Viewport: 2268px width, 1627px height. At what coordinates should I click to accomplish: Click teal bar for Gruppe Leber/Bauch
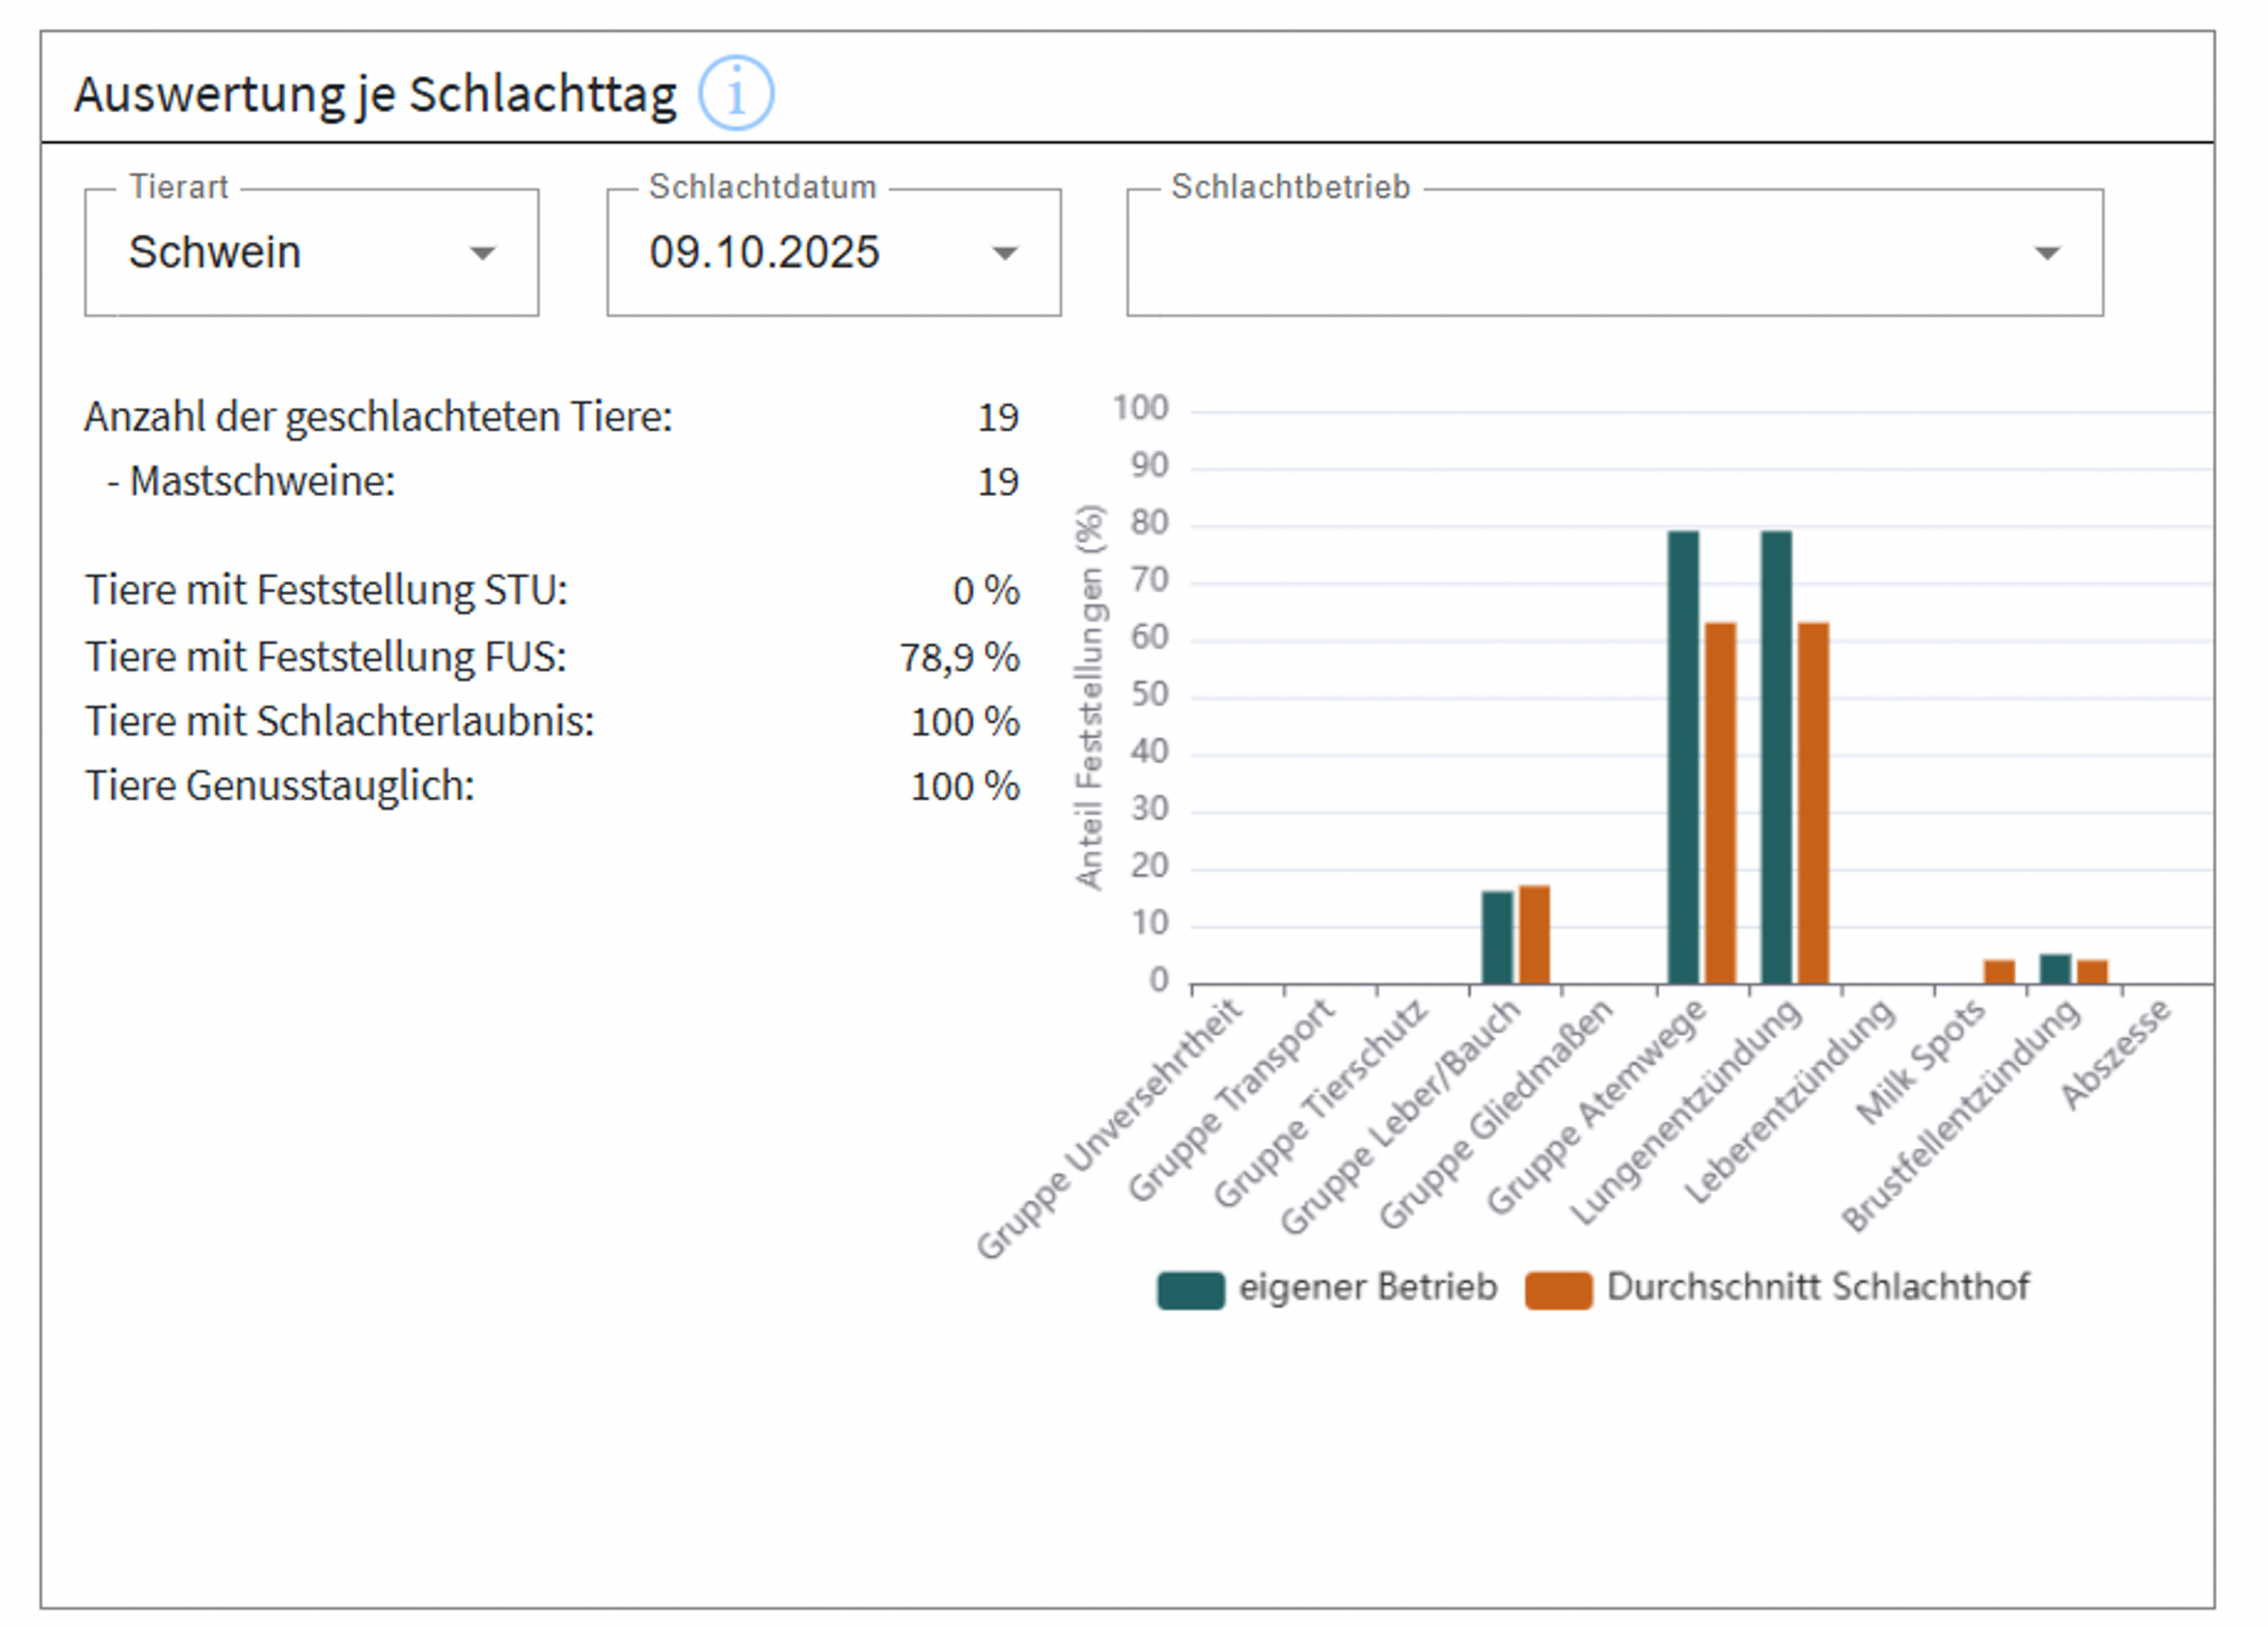1497,937
